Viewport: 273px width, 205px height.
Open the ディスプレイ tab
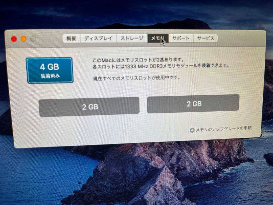pyautogui.click(x=98, y=38)
